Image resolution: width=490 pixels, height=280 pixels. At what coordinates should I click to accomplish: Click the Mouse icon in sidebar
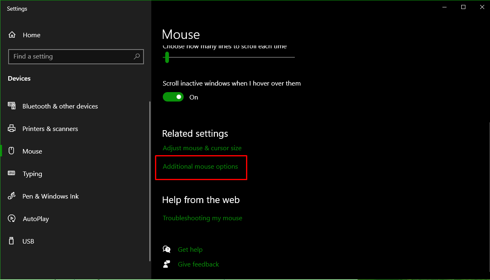click(x=11, y=151)
